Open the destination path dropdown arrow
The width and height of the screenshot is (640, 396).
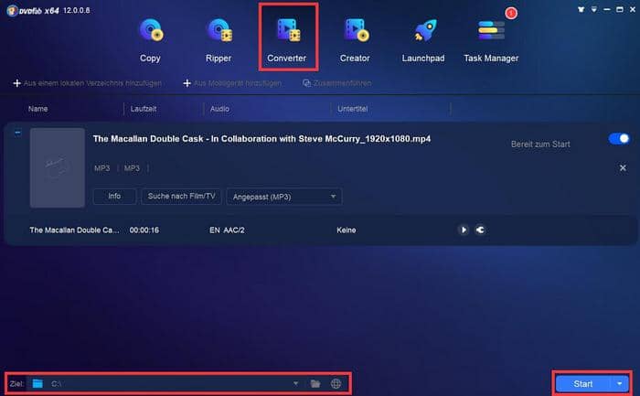click(295, 383)
